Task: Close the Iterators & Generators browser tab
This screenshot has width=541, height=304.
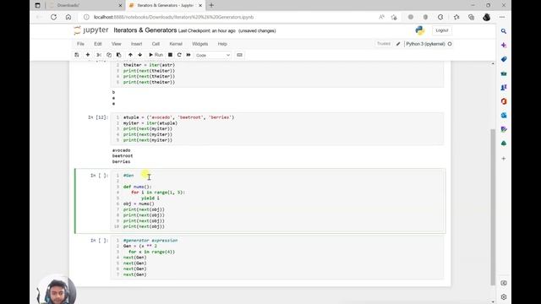Action: pos(200,6)
